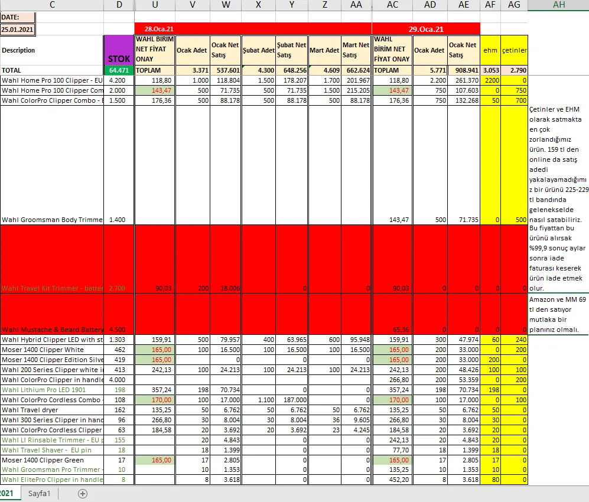Screen dimensions: 589x502
Task: Select Moser 1400 Clipper Edition Silver cell
Action: click(52, 360)
